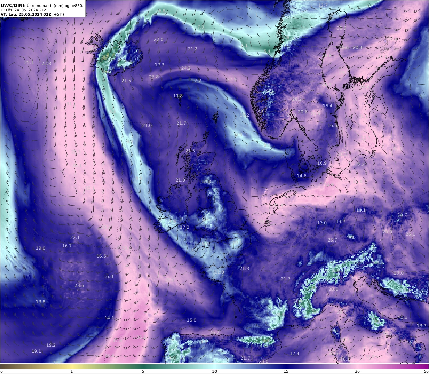Click the UWC/DINI title label
Image resolution: width=429 pixels, height=374 pixels.
pyautogui.click(x=13, y=5)
